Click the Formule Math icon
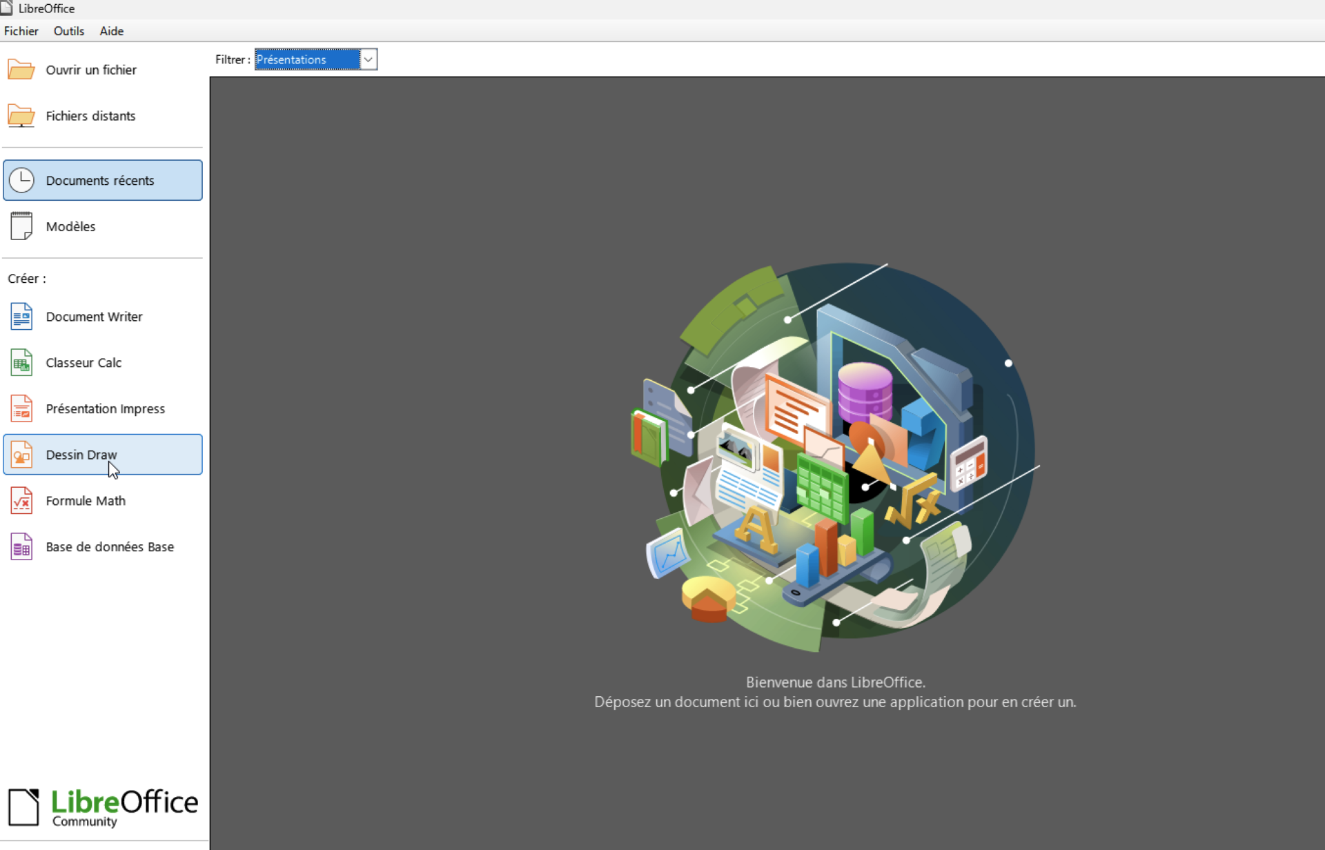This screenshot has width=1325, height=850. pos(21,501)
